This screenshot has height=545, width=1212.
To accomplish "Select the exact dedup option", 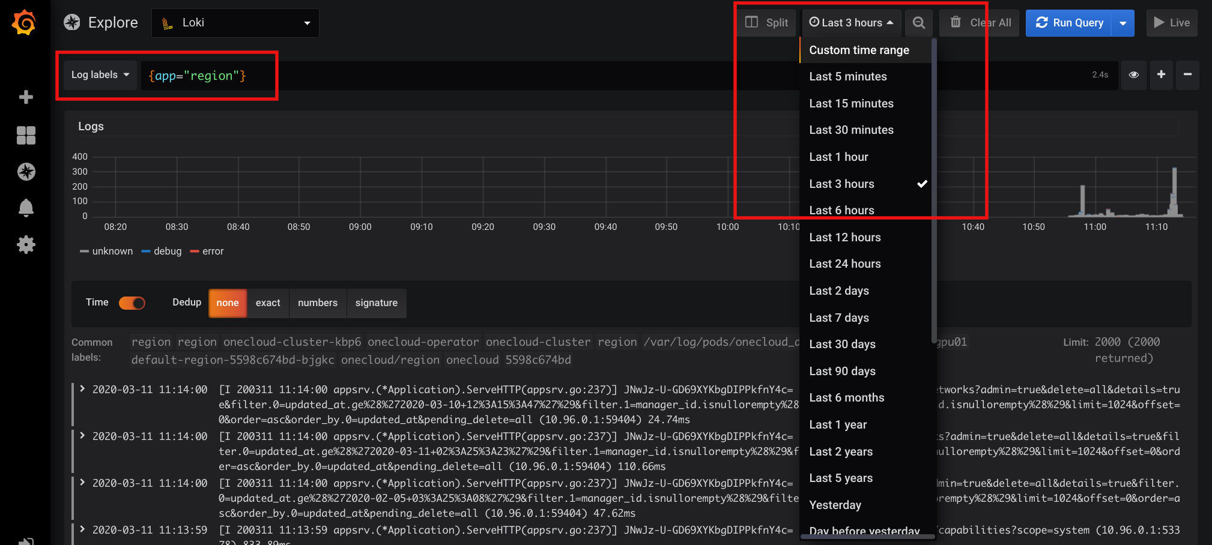I will [x=268, y=303].
